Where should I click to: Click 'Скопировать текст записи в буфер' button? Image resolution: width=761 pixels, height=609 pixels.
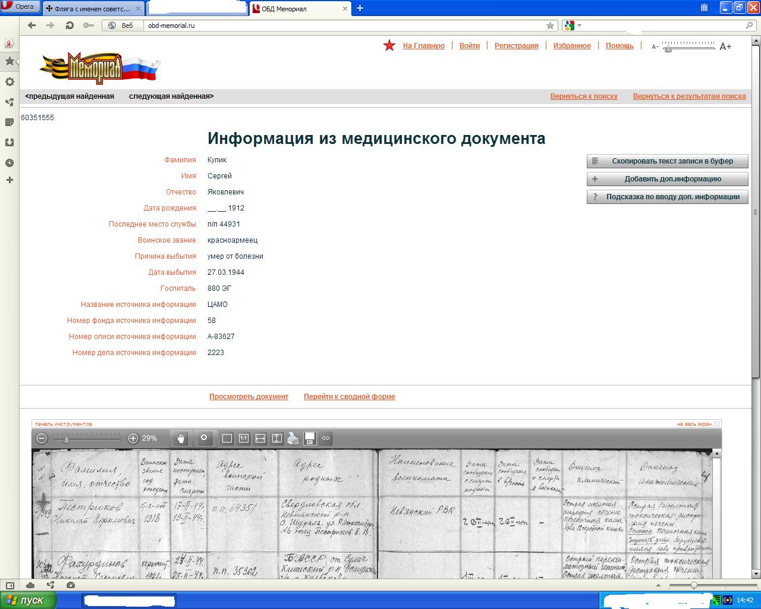667,161
